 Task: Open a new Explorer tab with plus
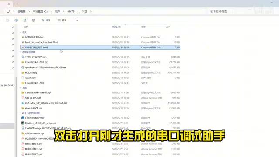coord(17,4)
